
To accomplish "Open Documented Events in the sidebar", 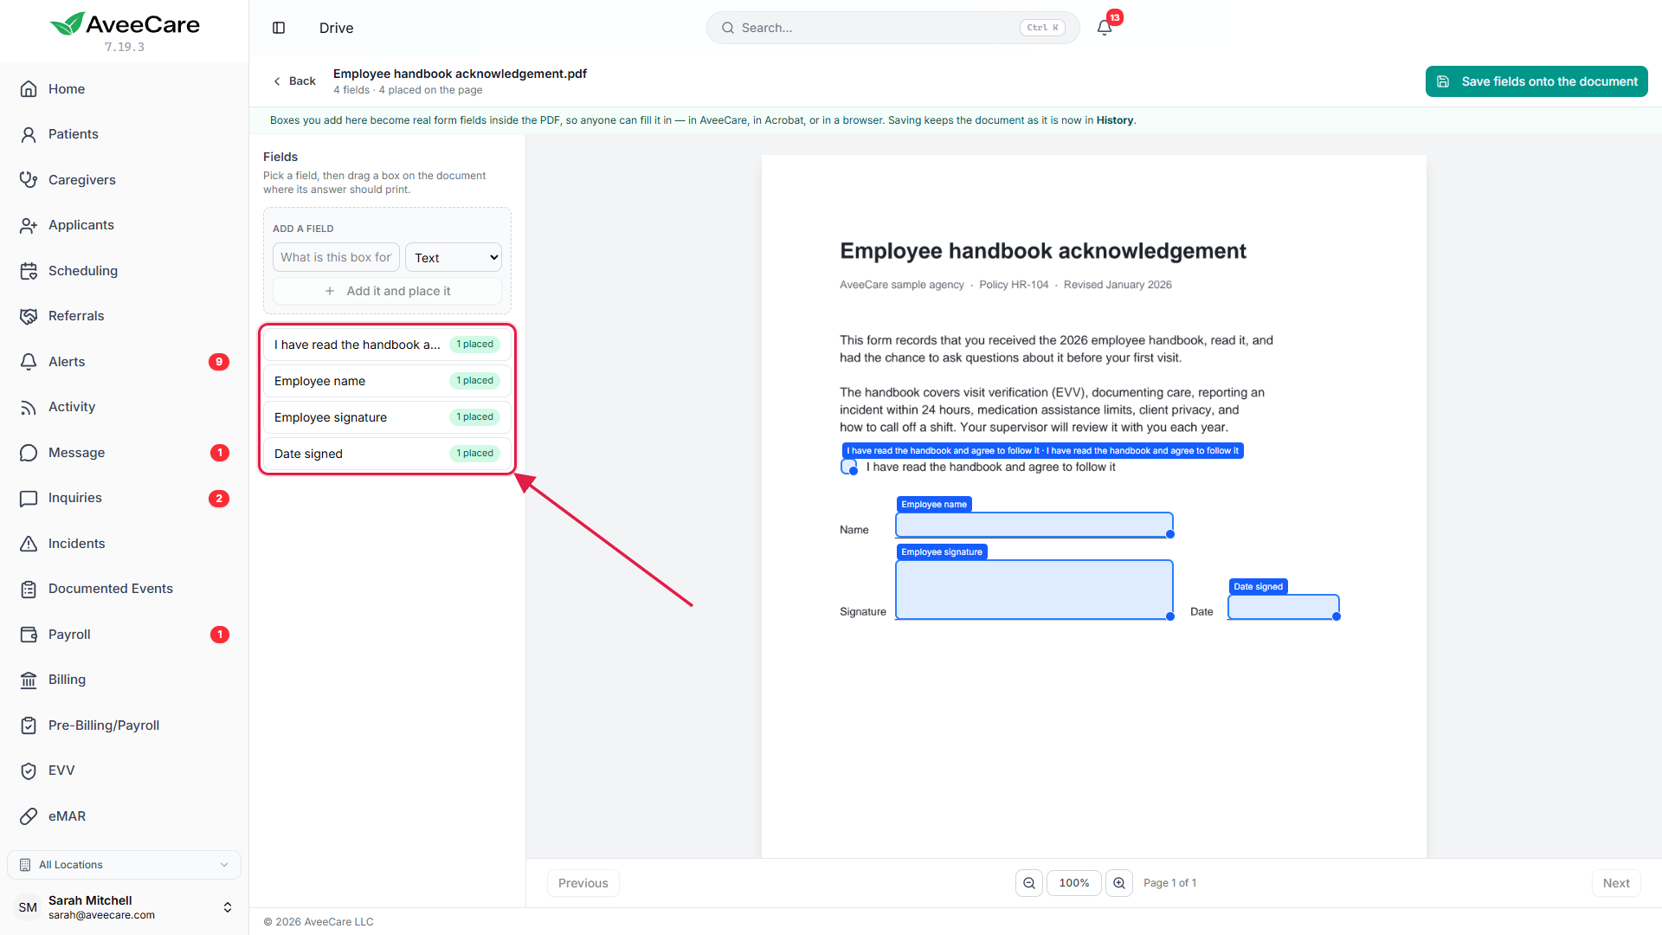I will pyautogui.click(x=124, y=589).
